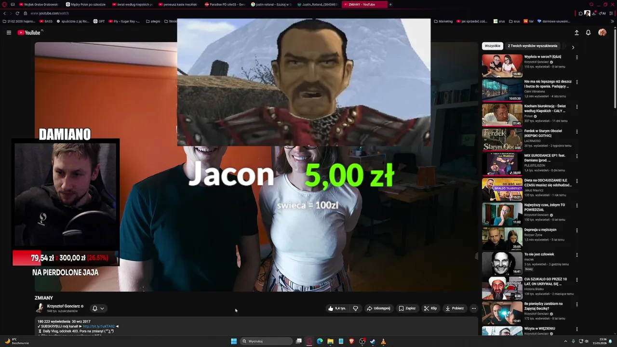
Task: Open Ferdek w Starym Obozie thumbnail
Action: coord(502,140)
